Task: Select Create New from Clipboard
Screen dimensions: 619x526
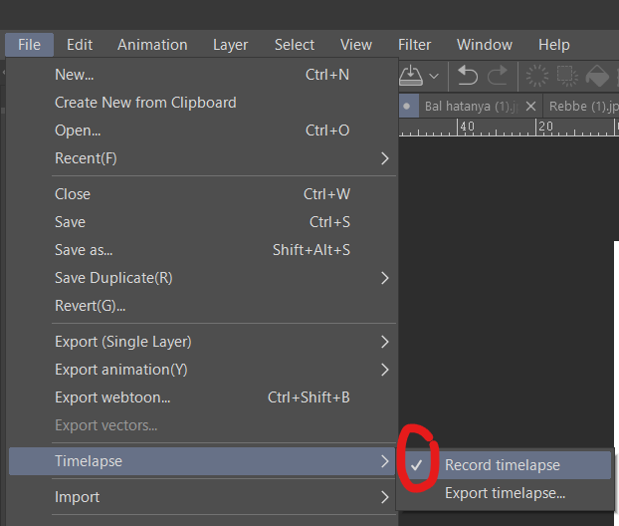Action: [x=202, y=103]
